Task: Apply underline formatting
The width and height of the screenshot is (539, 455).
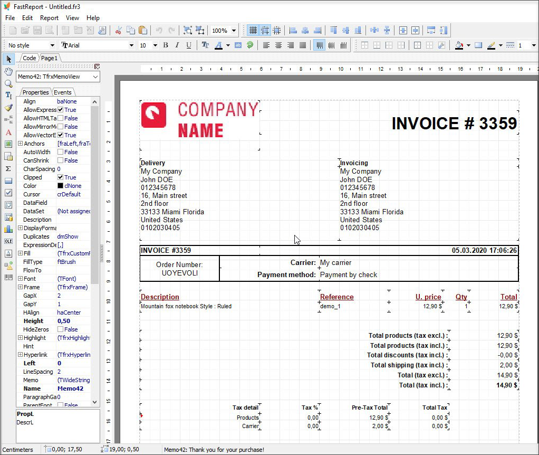Action: [x=189, y=45]
